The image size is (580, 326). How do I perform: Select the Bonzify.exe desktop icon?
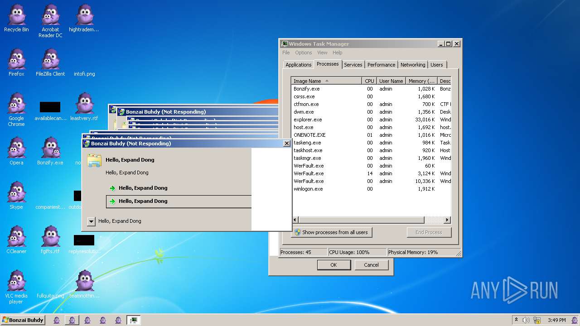[50, 151]
